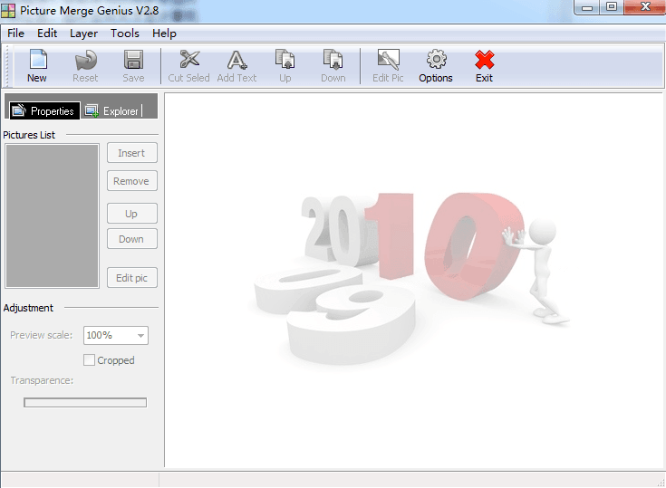Screen dimensions: 666x488
Task: Enable the Cropped checkbox
Action: pyautogui.click(x=89, y=360)
